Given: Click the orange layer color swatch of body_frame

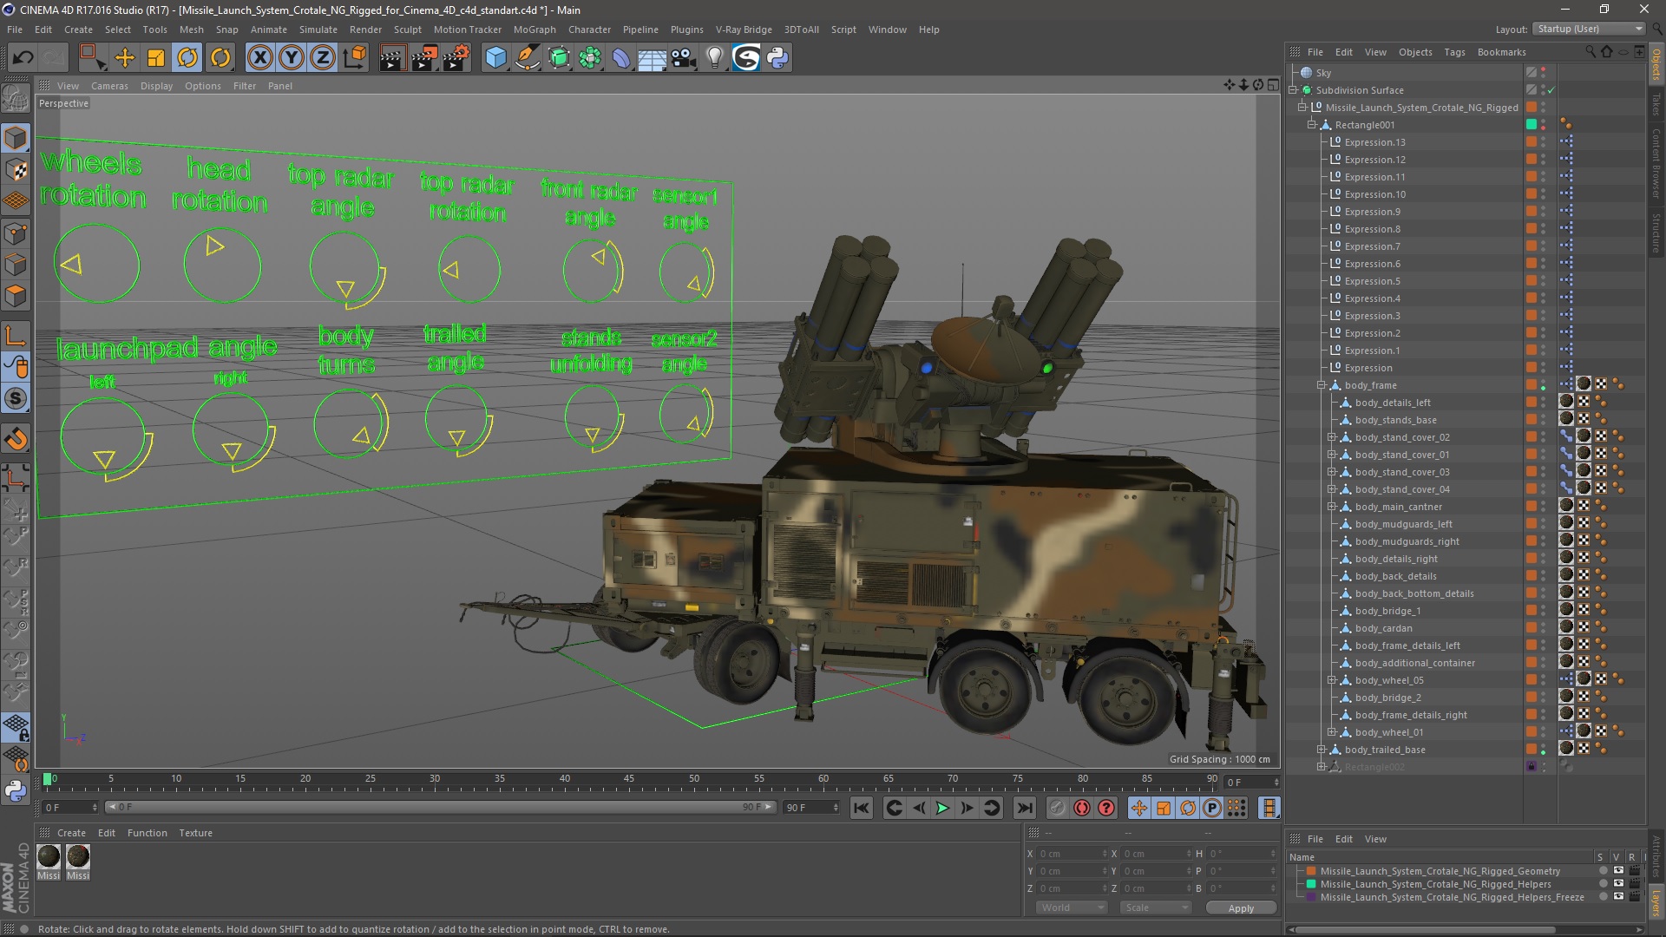Looking at the screenshot, I should tap(1532, 385).
